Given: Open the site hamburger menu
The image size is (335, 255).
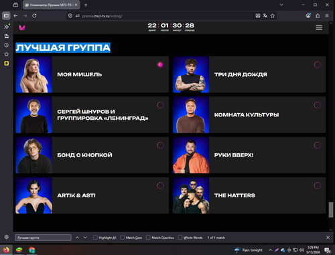Looking at the screenshot, I should (319, 27).
